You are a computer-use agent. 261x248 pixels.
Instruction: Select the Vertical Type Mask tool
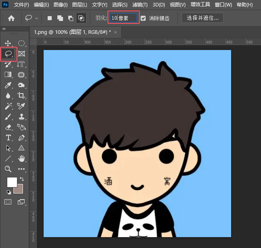click(21, 64)
